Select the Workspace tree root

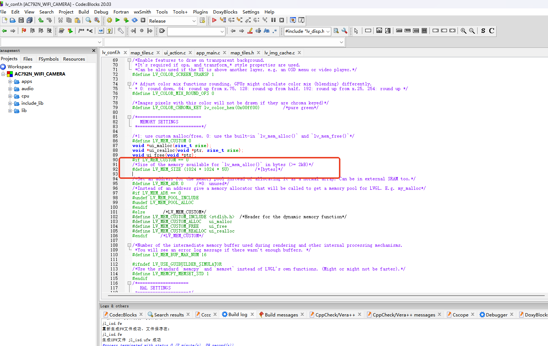point(20,67)
